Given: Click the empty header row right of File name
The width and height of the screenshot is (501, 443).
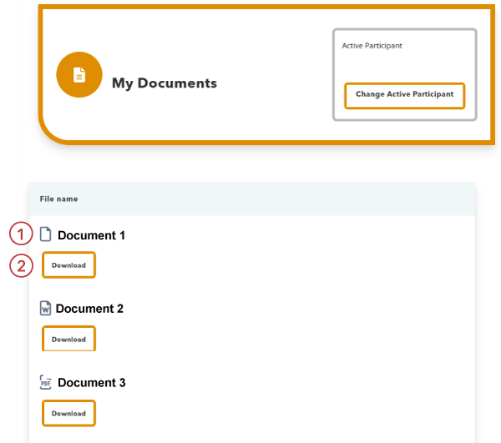Looking at the screenshot, I should tap(292, 199).
